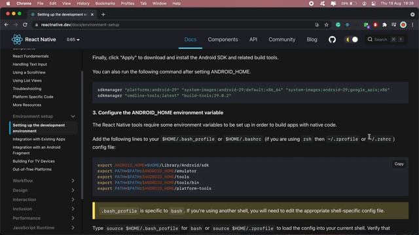Click the React DevTools extension icon
The width and height of the screenshot is (419, 235).
348,25
